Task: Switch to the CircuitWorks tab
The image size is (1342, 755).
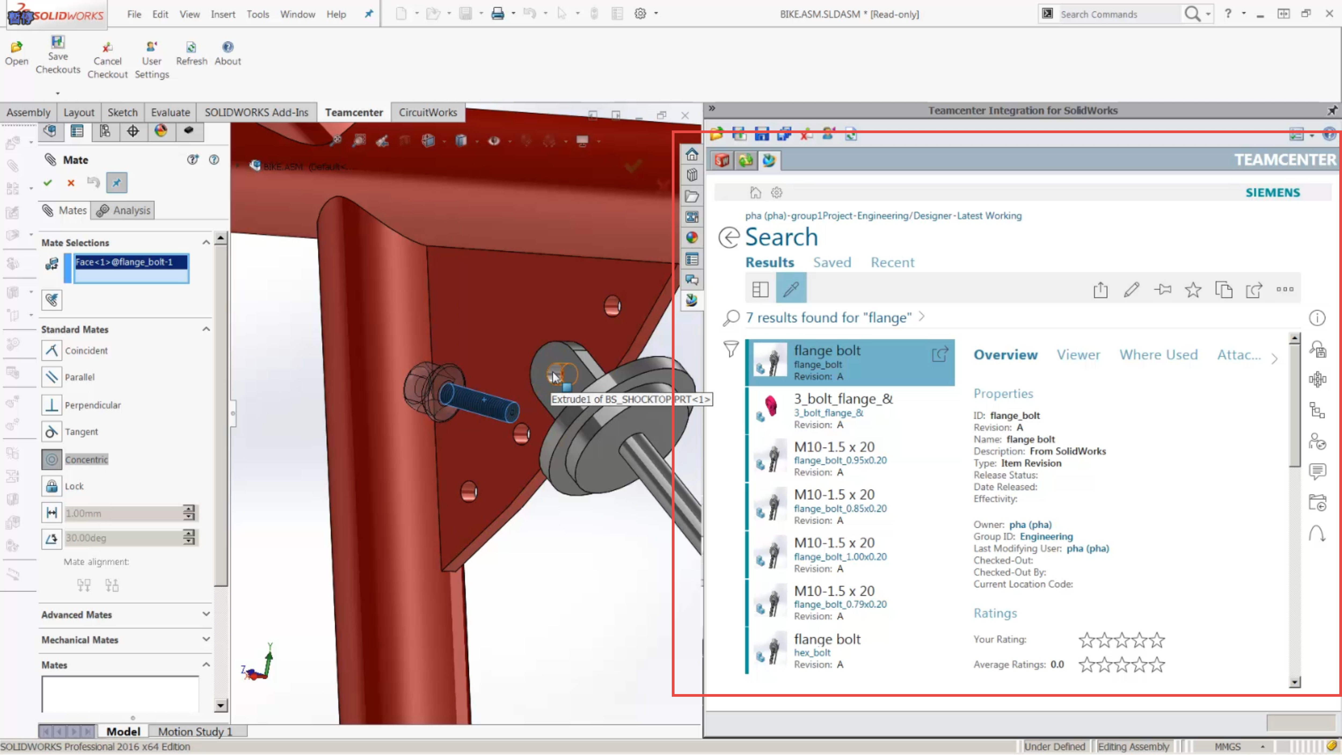Action: tap(428, 112)
